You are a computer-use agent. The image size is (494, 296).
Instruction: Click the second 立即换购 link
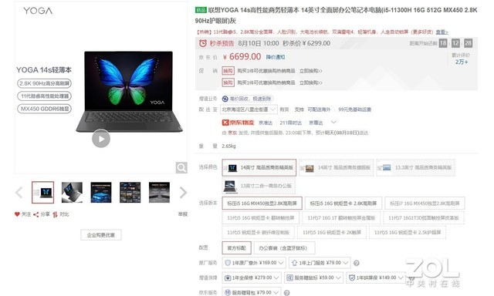point(310,82)
